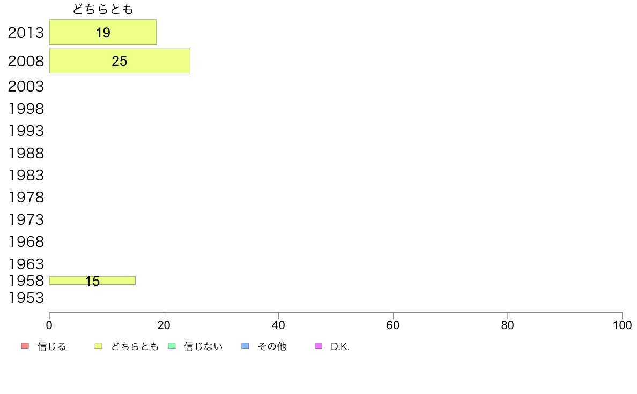Viewport: 637px width, 394px height.
Task: Click the 2003 year label
Action: tap(26, 86)
